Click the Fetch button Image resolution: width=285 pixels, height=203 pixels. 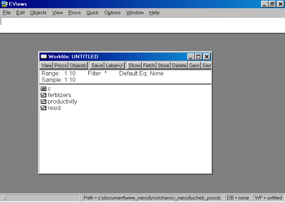pos(149,65)
